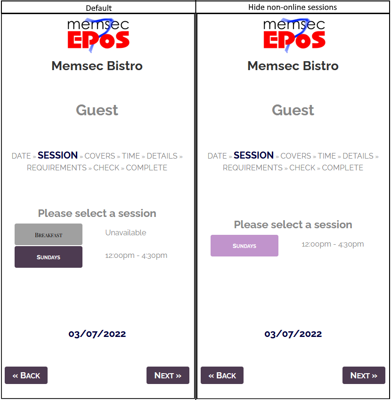Choose the light purple Sundays session button
The height and width of the screenshot is (400, 391).
click(x=244, y=246)
